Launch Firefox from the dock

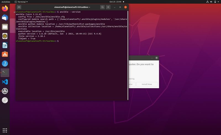5,9
